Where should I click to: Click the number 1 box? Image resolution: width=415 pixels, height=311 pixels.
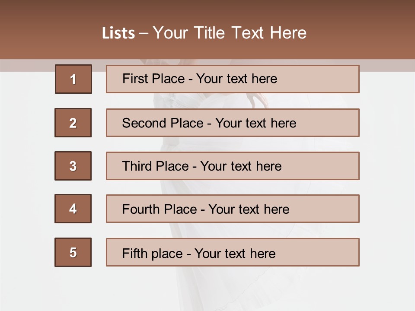73,79
